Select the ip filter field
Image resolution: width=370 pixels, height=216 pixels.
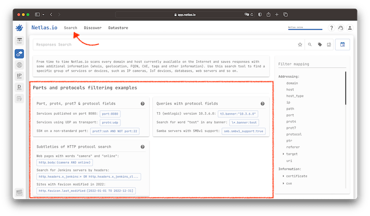[288, 102]
